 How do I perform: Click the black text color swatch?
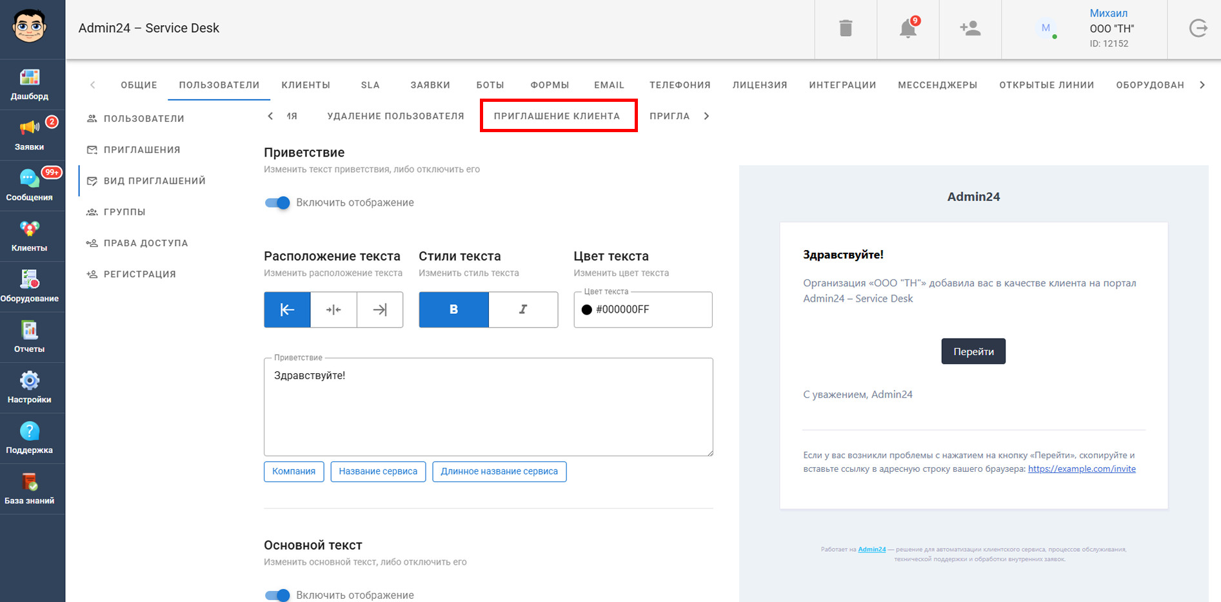coord(587,310)
